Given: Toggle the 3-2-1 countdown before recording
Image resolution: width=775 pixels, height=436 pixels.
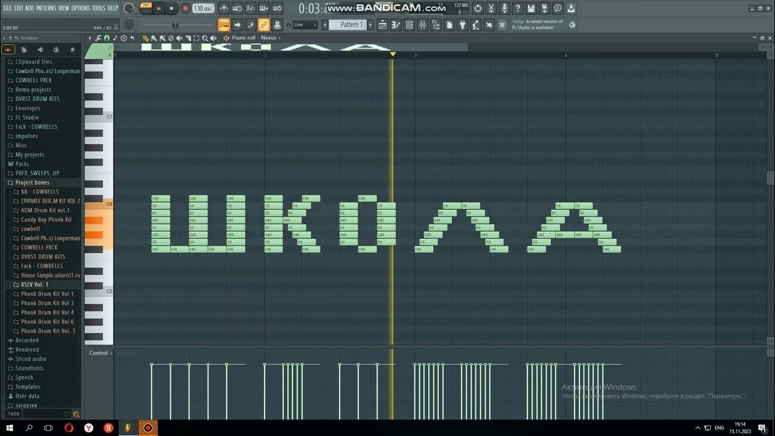Looking at the screenshot, I should [x=251, y=8].
